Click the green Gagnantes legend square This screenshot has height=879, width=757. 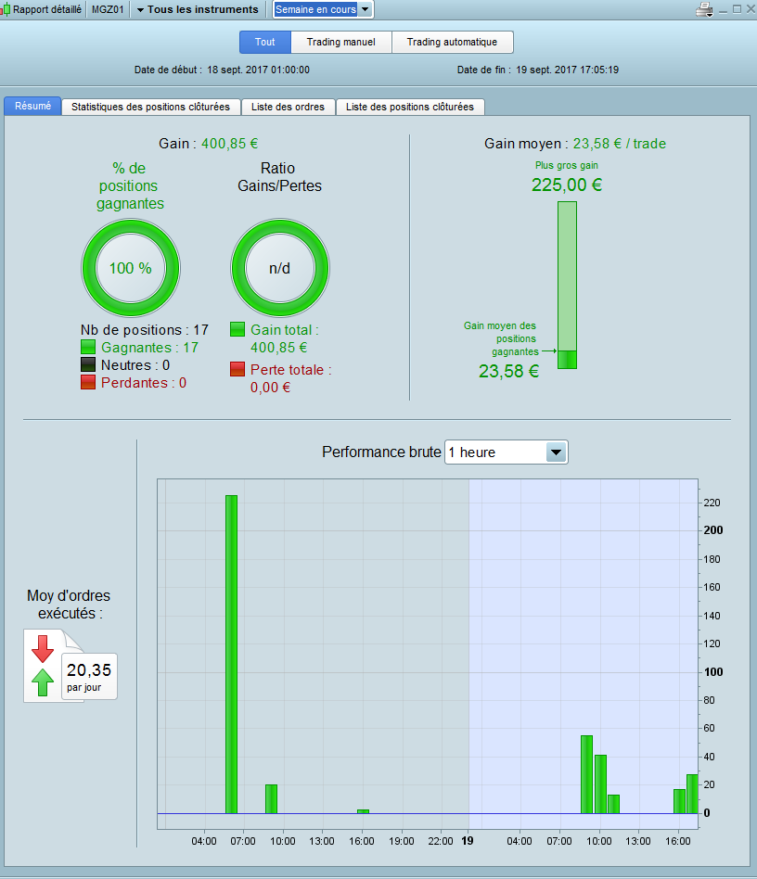88,348
